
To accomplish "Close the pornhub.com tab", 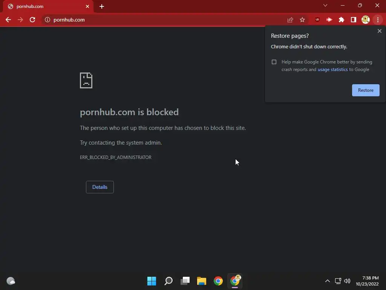I will point(87,6).
